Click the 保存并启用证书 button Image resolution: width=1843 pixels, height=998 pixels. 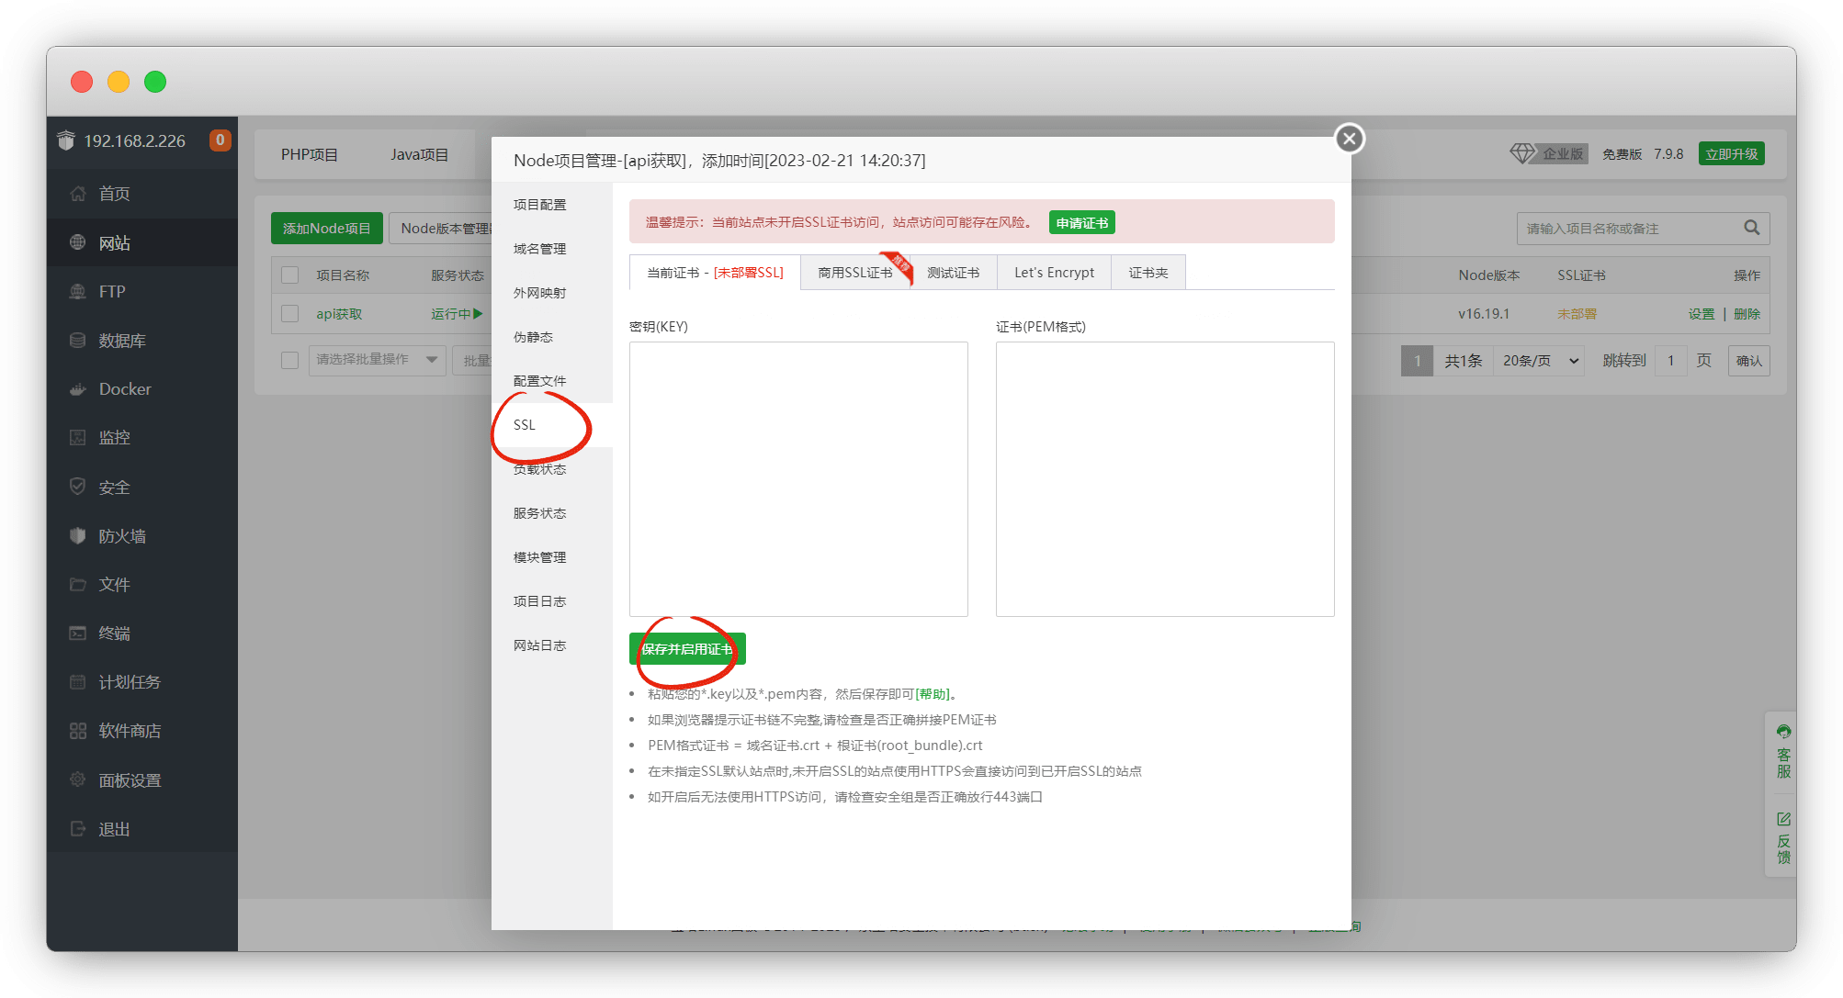687,649
